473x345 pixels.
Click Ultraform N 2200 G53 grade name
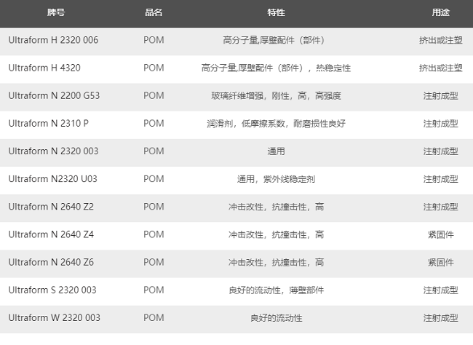[x=55, y=95]
